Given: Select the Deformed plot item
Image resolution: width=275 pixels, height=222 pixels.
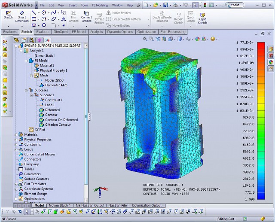Looking at the screenshot, I should [52, 110].
